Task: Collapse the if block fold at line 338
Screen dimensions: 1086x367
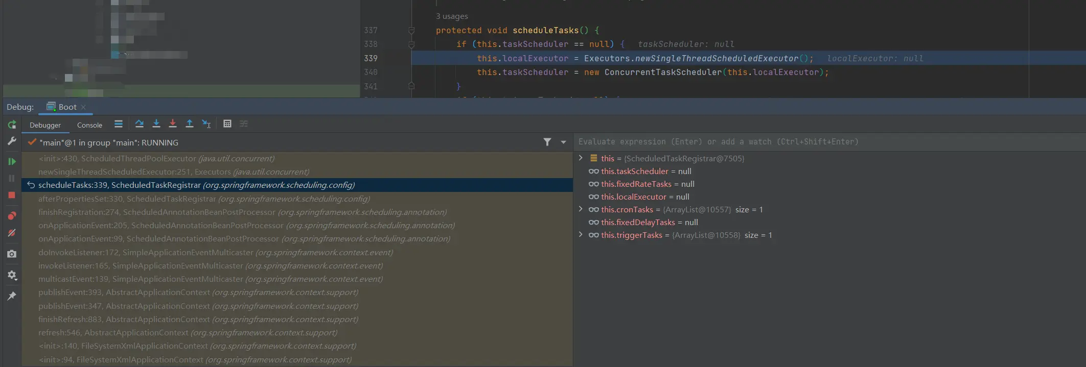Action: coord(411,44)
